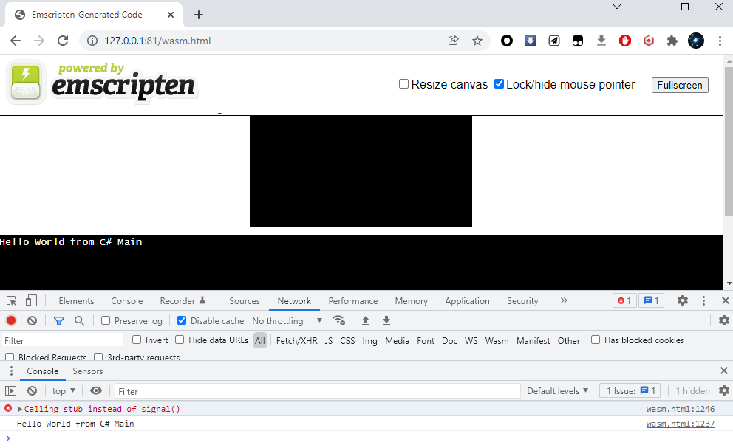Click the network Filter text field
733x448 pixels.
[x=62, y=340]
